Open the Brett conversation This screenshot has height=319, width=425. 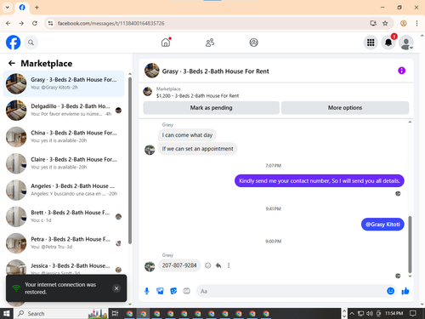tap(64, 217)
